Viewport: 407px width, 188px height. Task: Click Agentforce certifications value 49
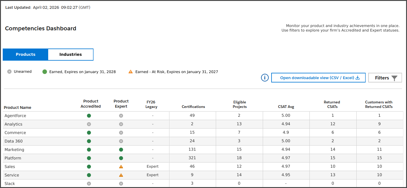pyautogui.click(x=192, y=116)
